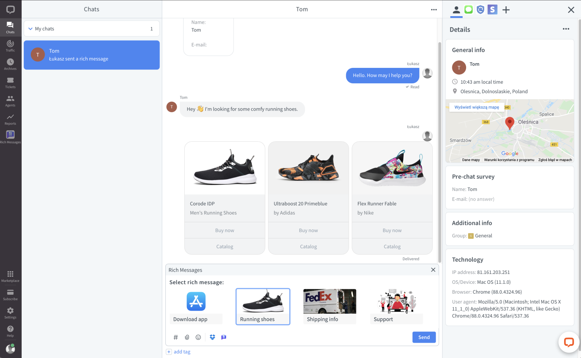
Task: Add a new app with plus icon
Action: (506, 10)
